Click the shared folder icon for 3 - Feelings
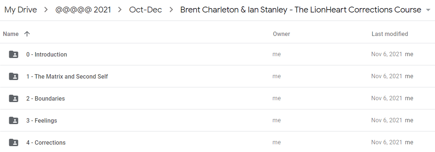435x152 pixels. [14, 120]
